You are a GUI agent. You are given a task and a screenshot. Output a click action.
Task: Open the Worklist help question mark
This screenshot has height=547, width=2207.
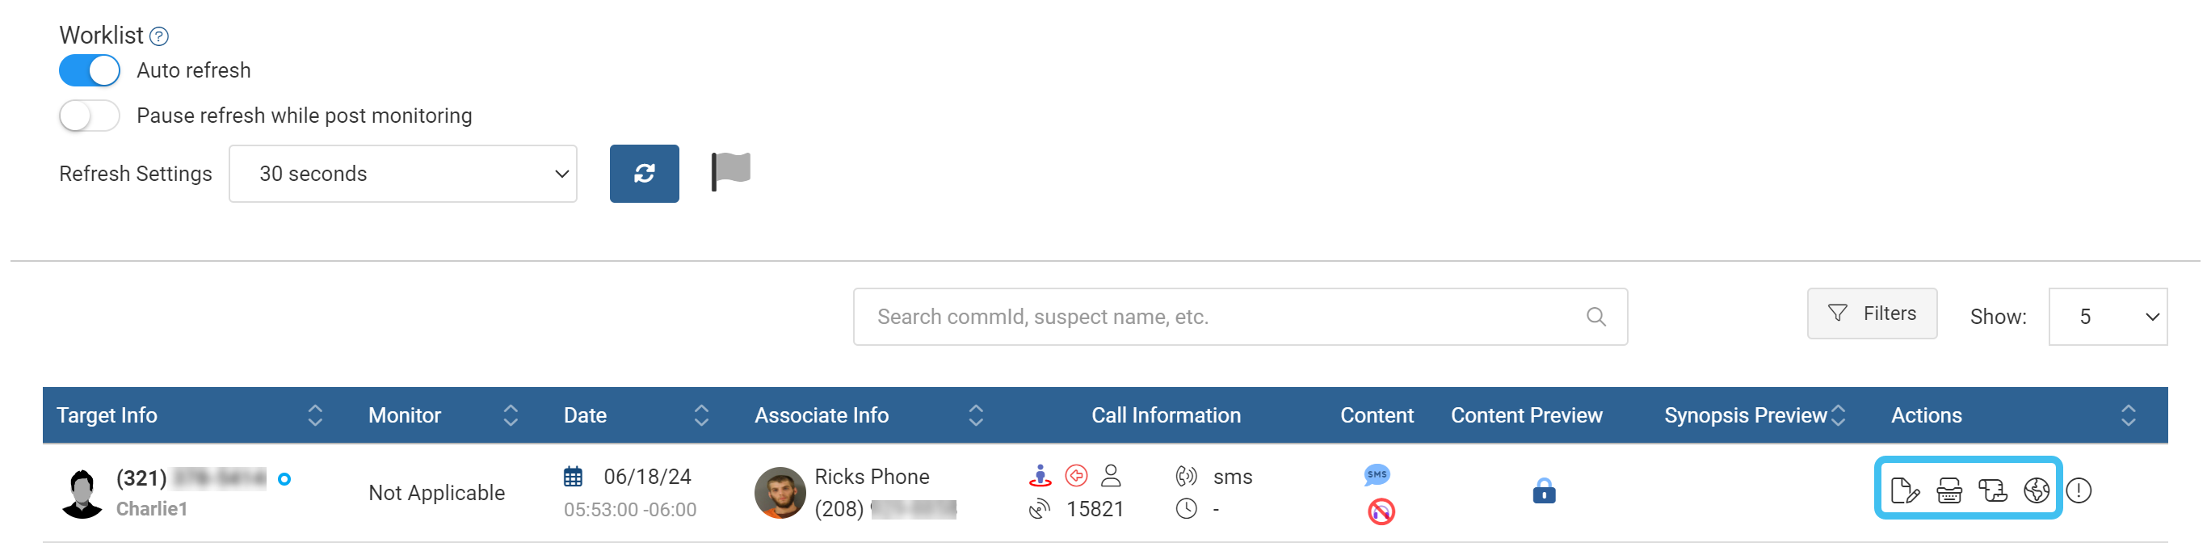coord(159,36)
